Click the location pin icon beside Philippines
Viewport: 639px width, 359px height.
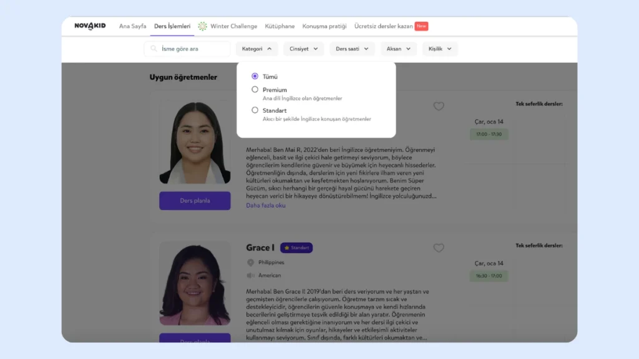pyautogui.click(x=251, y=262)
